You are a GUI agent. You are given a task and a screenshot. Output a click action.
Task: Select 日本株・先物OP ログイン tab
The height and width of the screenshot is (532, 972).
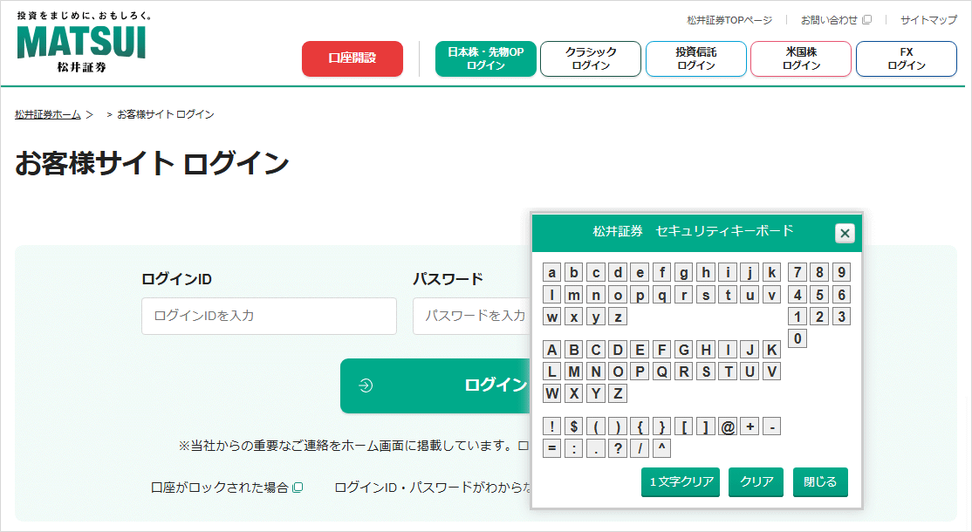pyautogui.click(x=485, y=58)
